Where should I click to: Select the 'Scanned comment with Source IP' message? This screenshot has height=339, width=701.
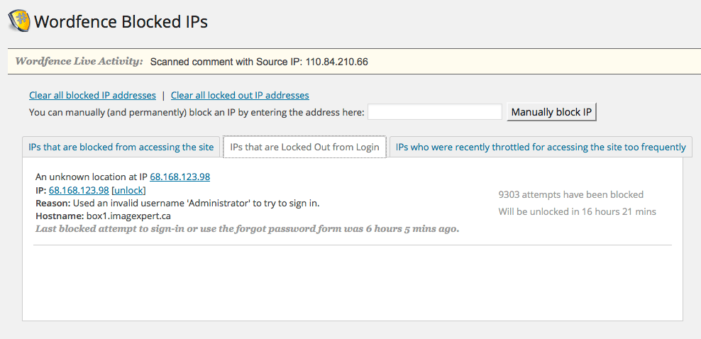point(259,62)
